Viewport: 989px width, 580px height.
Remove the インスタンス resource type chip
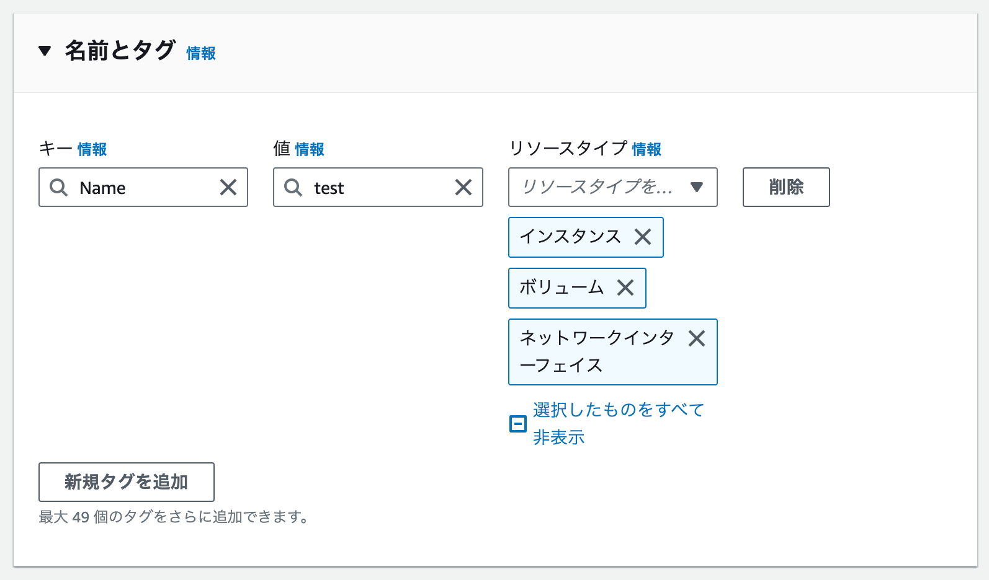click(643, 237)
